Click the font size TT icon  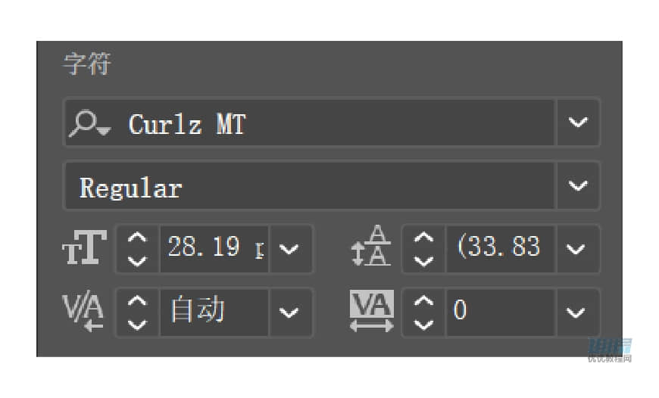click(x=85, y=247)
